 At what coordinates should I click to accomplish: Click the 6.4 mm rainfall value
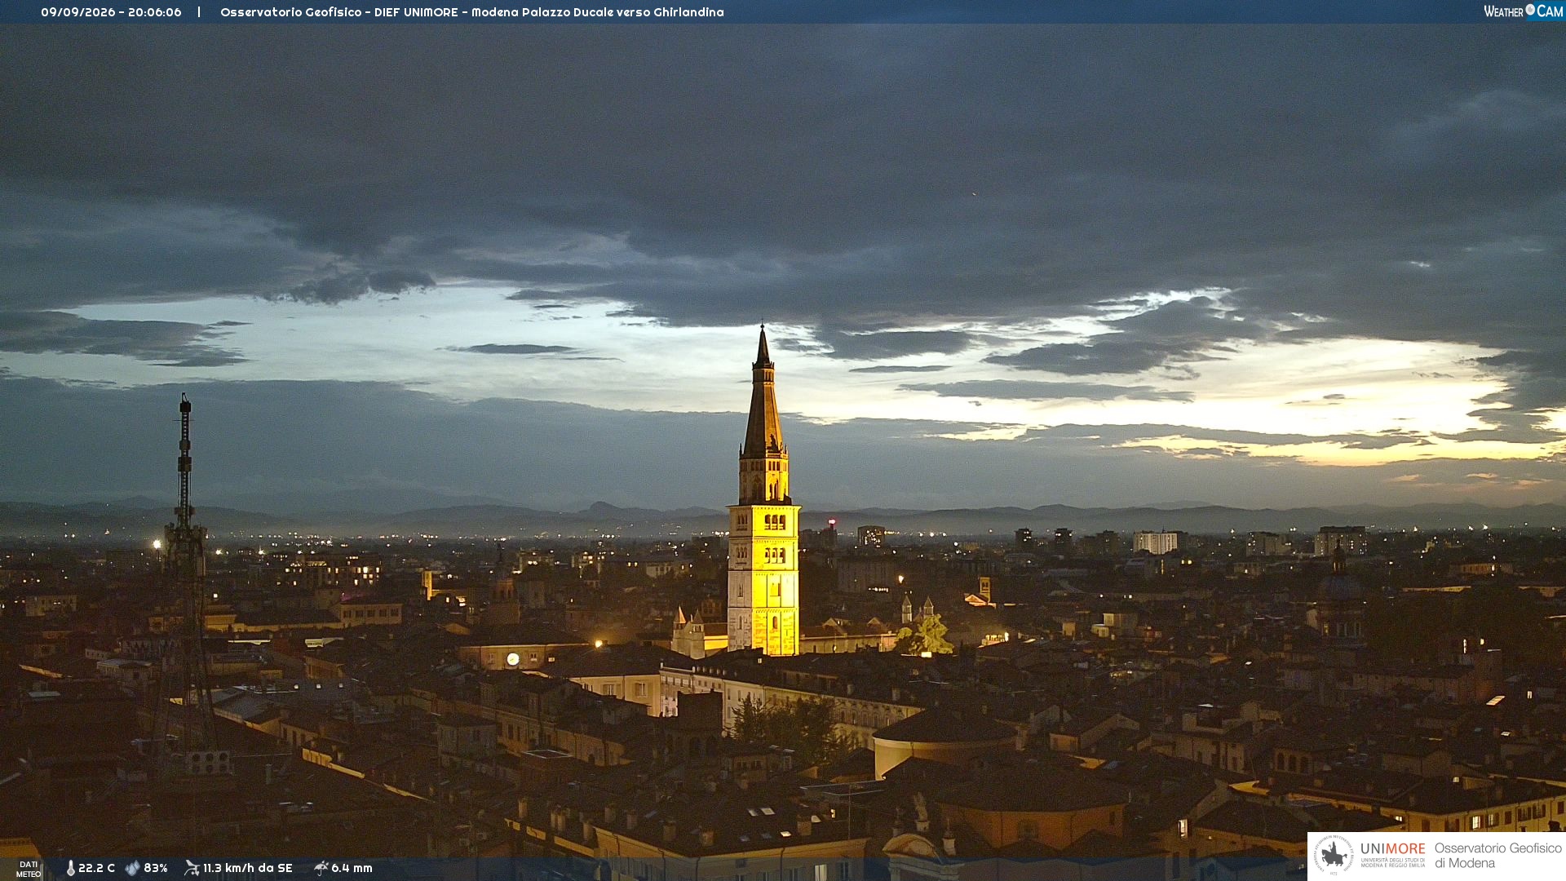tap(352, 868)
